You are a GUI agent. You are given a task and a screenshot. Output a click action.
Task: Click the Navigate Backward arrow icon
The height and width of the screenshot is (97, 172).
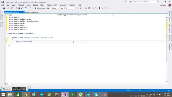(4, 8)
